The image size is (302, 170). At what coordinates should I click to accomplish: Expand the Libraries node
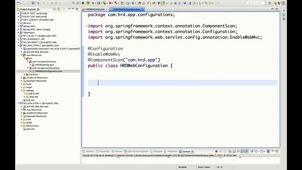pos(25,75)
